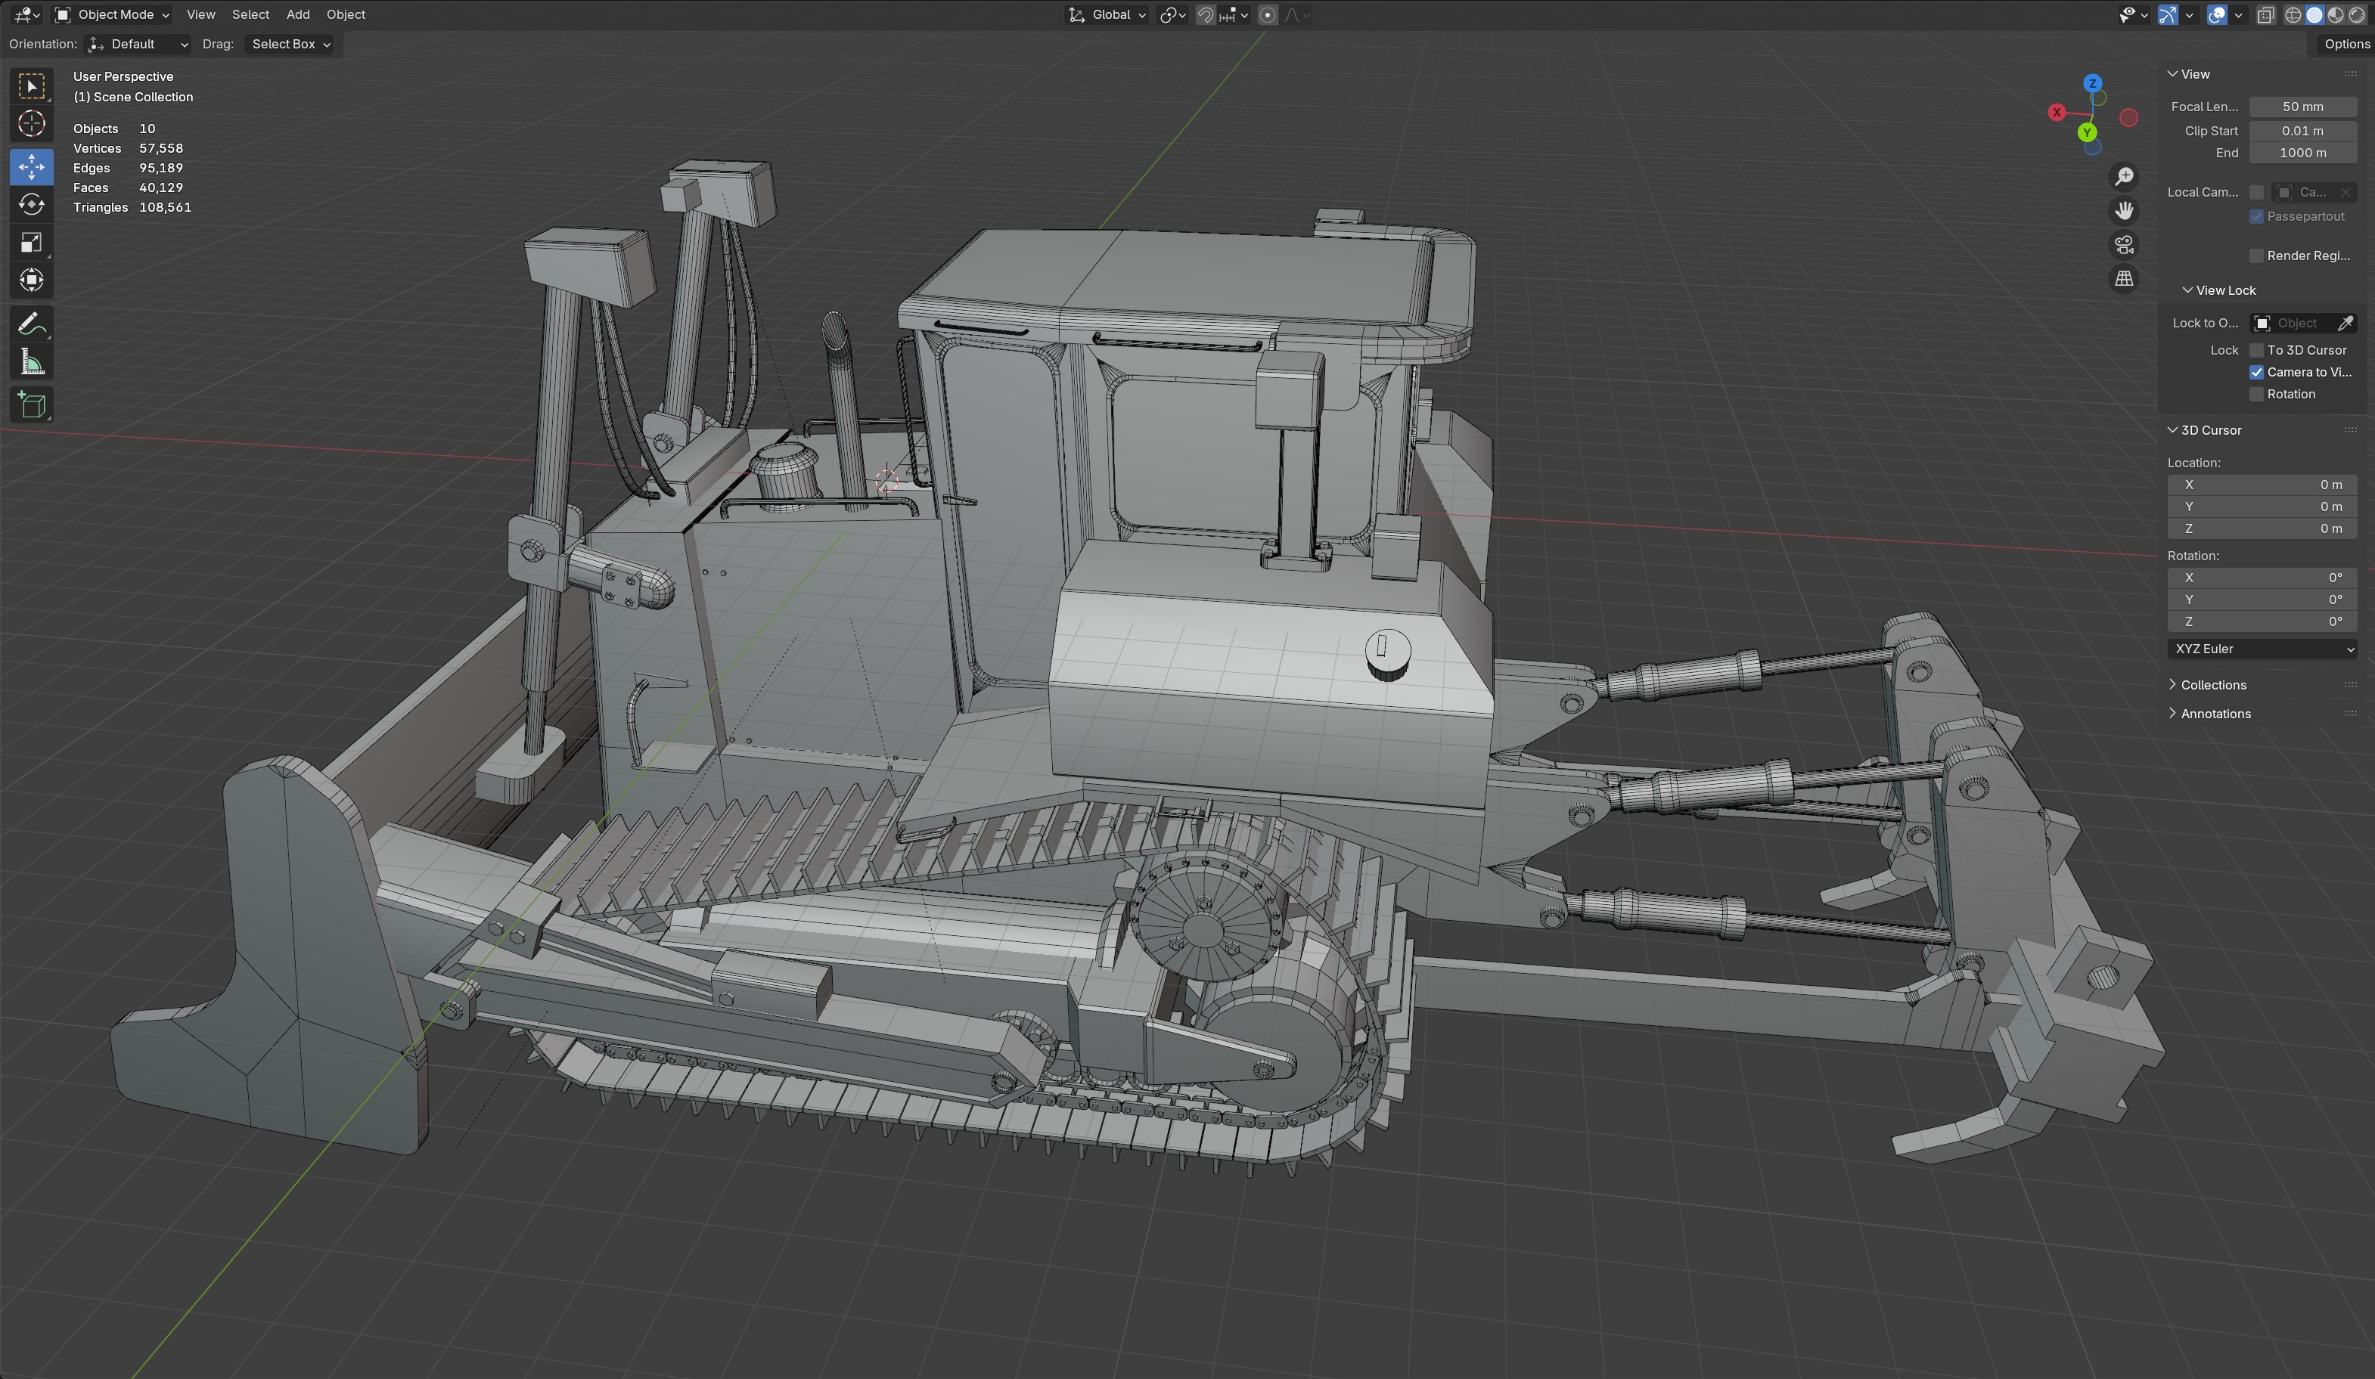Enable the Render Region checkbox
The image size is (2375, 1379).
pos(2256,256)
